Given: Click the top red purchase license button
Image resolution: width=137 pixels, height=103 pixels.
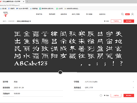Looking at the screenshot, I should [129, 21].
